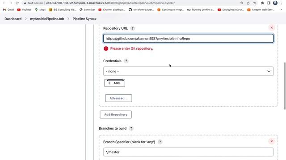Open the Running Jenkins bookmark
Viewport: 286px width, 160px height.
click(x=201, y=10)
